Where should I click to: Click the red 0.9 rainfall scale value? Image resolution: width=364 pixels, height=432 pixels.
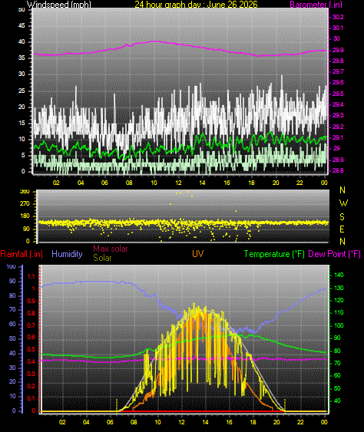31,301
